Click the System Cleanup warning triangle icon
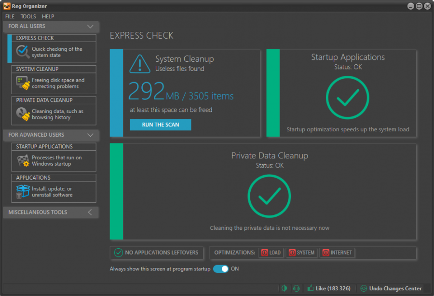 (x=140, y=64)
